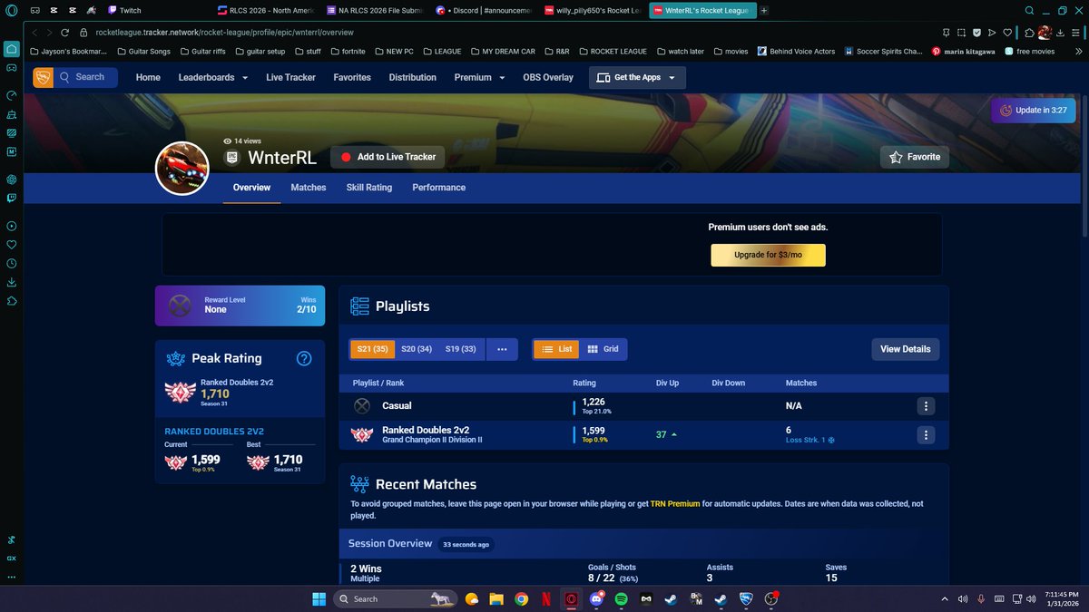Image resolution: width=1089 pixels, height=612 pixels.
Task: Search open tabs with magnifier icon
Action: point(1028,11)
